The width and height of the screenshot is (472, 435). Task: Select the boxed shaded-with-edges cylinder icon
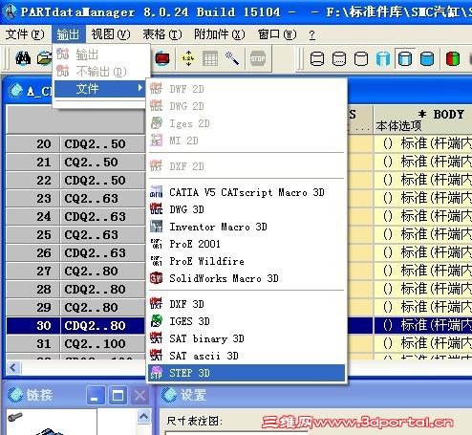tap(405, 59)
